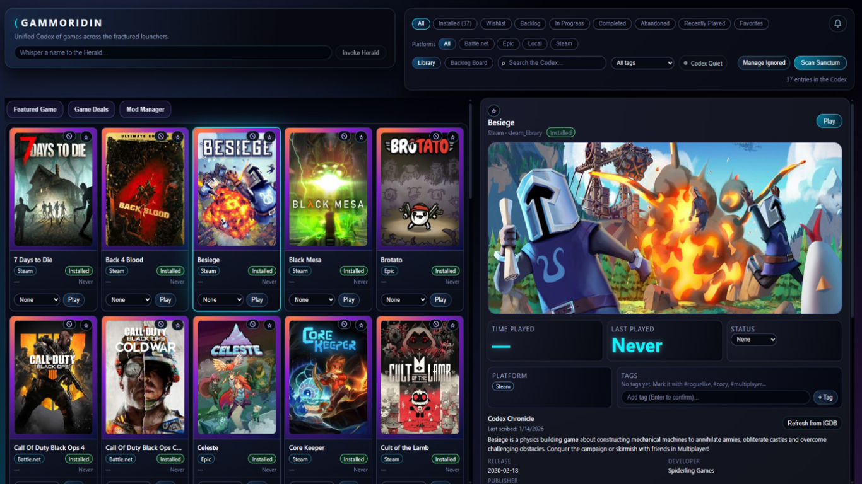This screenshot has width=862, height=484.
Task: Click the Herald name input field
Action: (174, 53)
